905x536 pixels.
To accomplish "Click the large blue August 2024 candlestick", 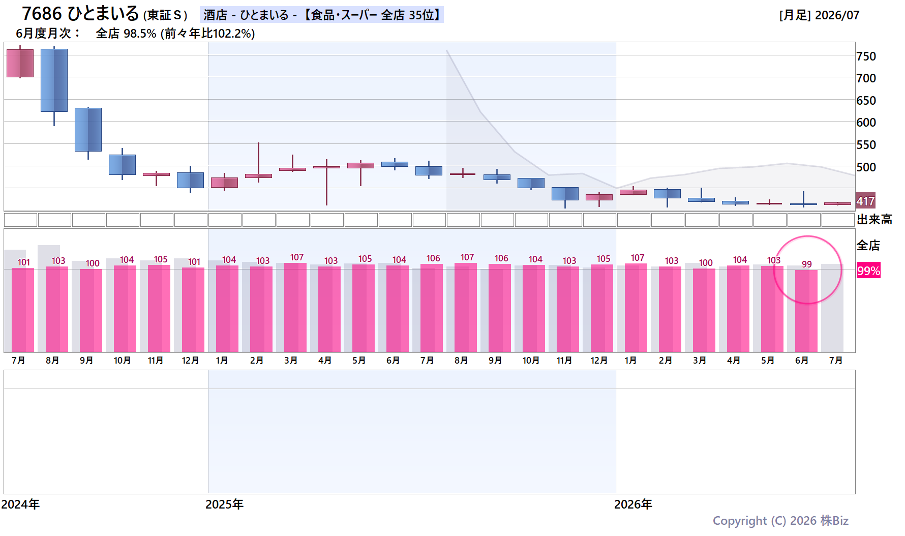I will [54, 80].
